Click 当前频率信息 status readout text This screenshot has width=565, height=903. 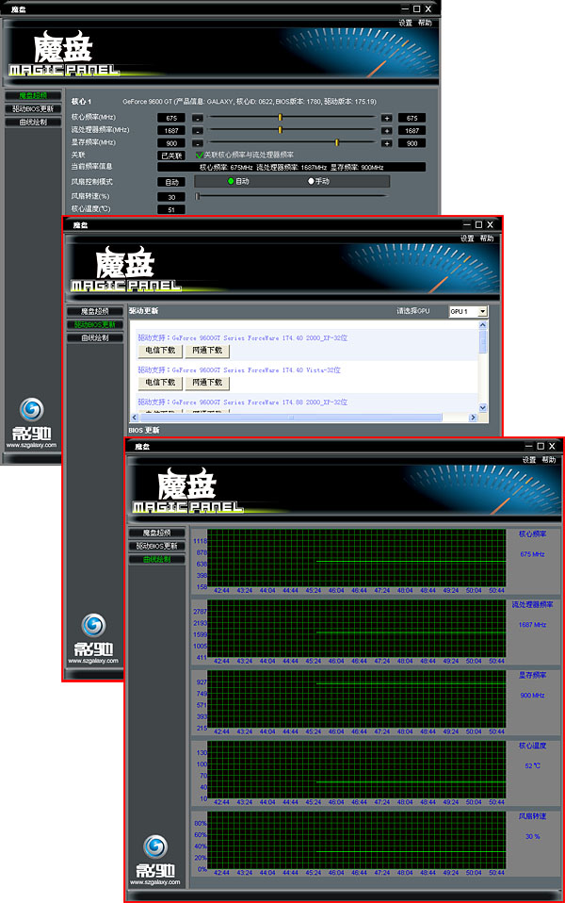[292, 168]
